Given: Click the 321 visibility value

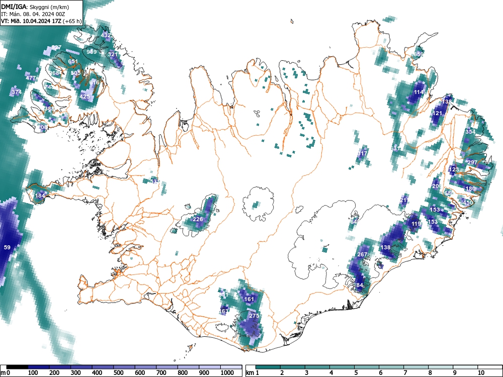Looking at the screenshot, I should coord(113,54).
